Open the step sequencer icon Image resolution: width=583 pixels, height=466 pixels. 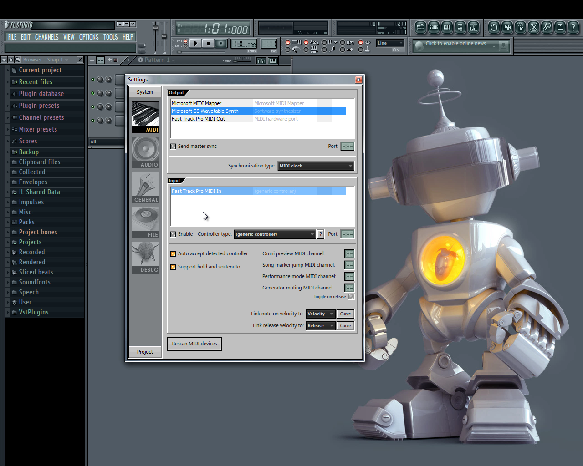click(x=434, y=28)
